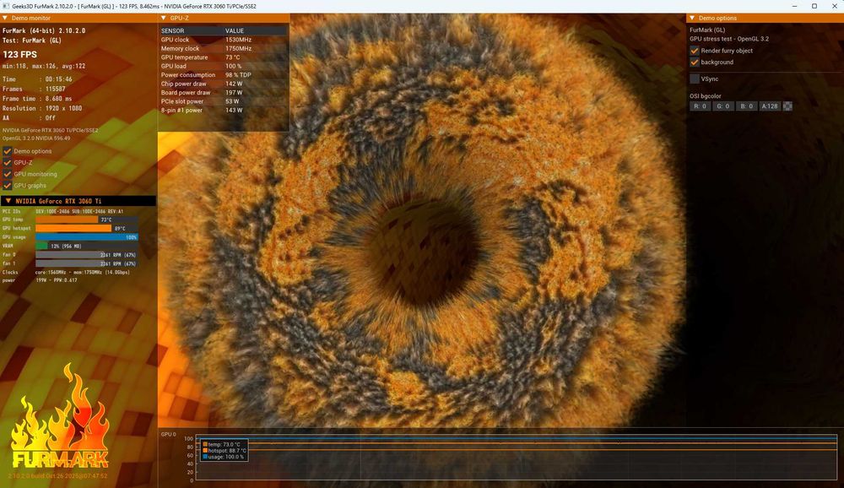This screenshot has height=488, width=844.
Task: Select the GPU load sensor label
Action: click(173, 66)
